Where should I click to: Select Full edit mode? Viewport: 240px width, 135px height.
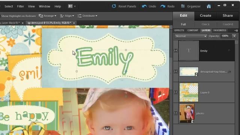[183, 24]
